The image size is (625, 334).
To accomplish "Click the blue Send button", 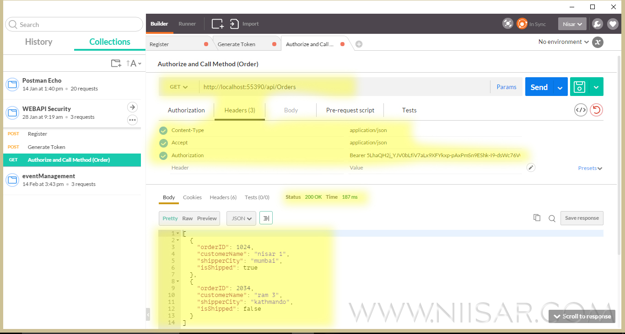I will (x=539, y=87).
